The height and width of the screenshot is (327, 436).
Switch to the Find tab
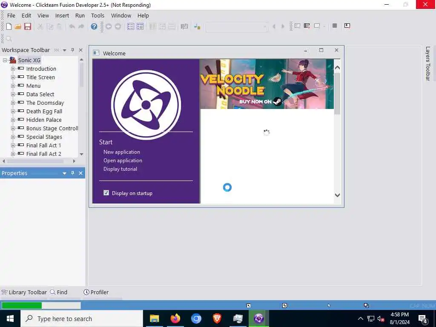pyautogui.click(x=59, y=292)
